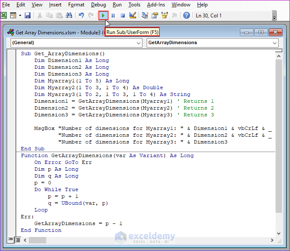
Task: Click the Paste clipboard icon
Action: (59, 15)
